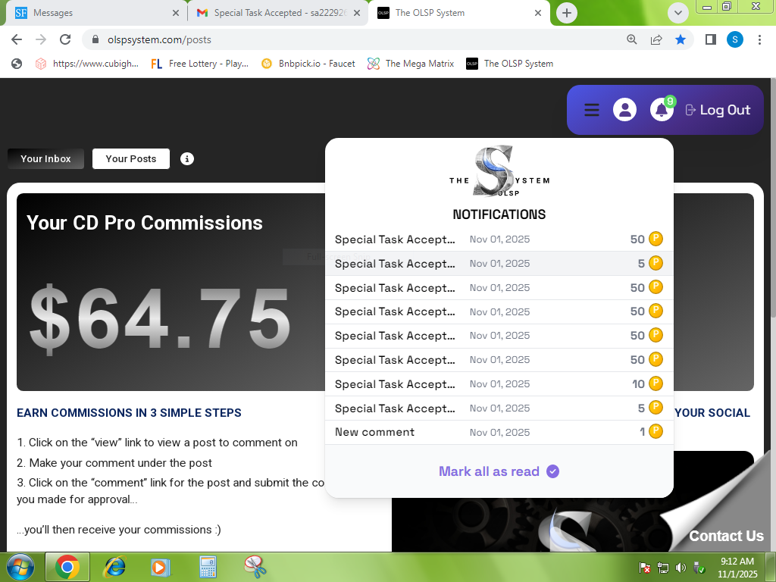Click the user profile avatar icon
The height and width of the screenshot is (582, 776).
tap(624, 110)
